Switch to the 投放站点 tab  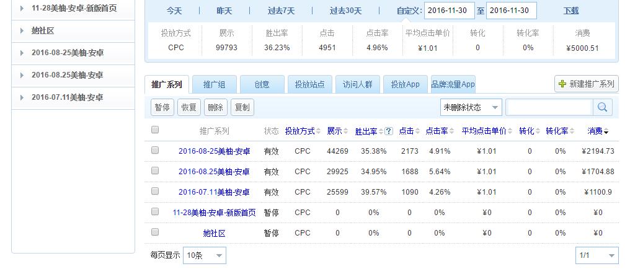point(310,84)
